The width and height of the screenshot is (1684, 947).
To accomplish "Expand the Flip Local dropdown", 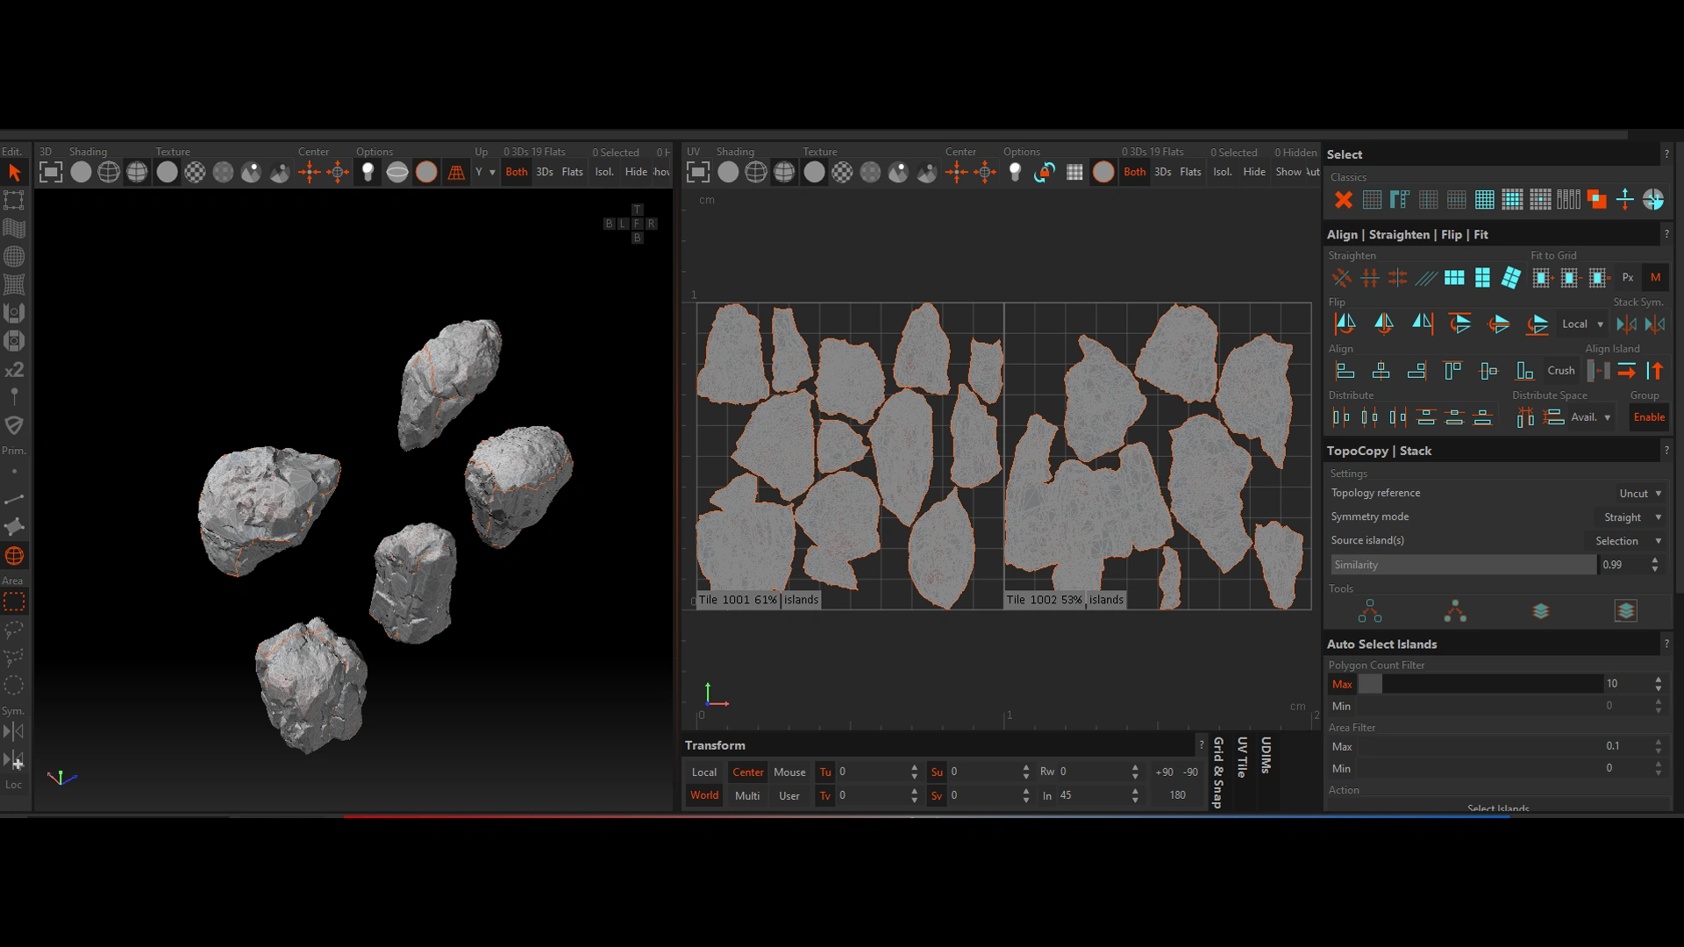I will pos(1582,324).
